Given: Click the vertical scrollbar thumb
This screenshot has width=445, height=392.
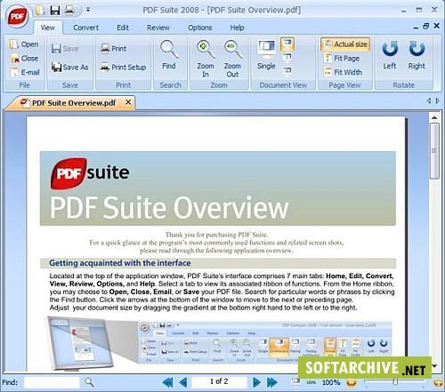Looking at the screenshot, I should click(x=434, y=151).
